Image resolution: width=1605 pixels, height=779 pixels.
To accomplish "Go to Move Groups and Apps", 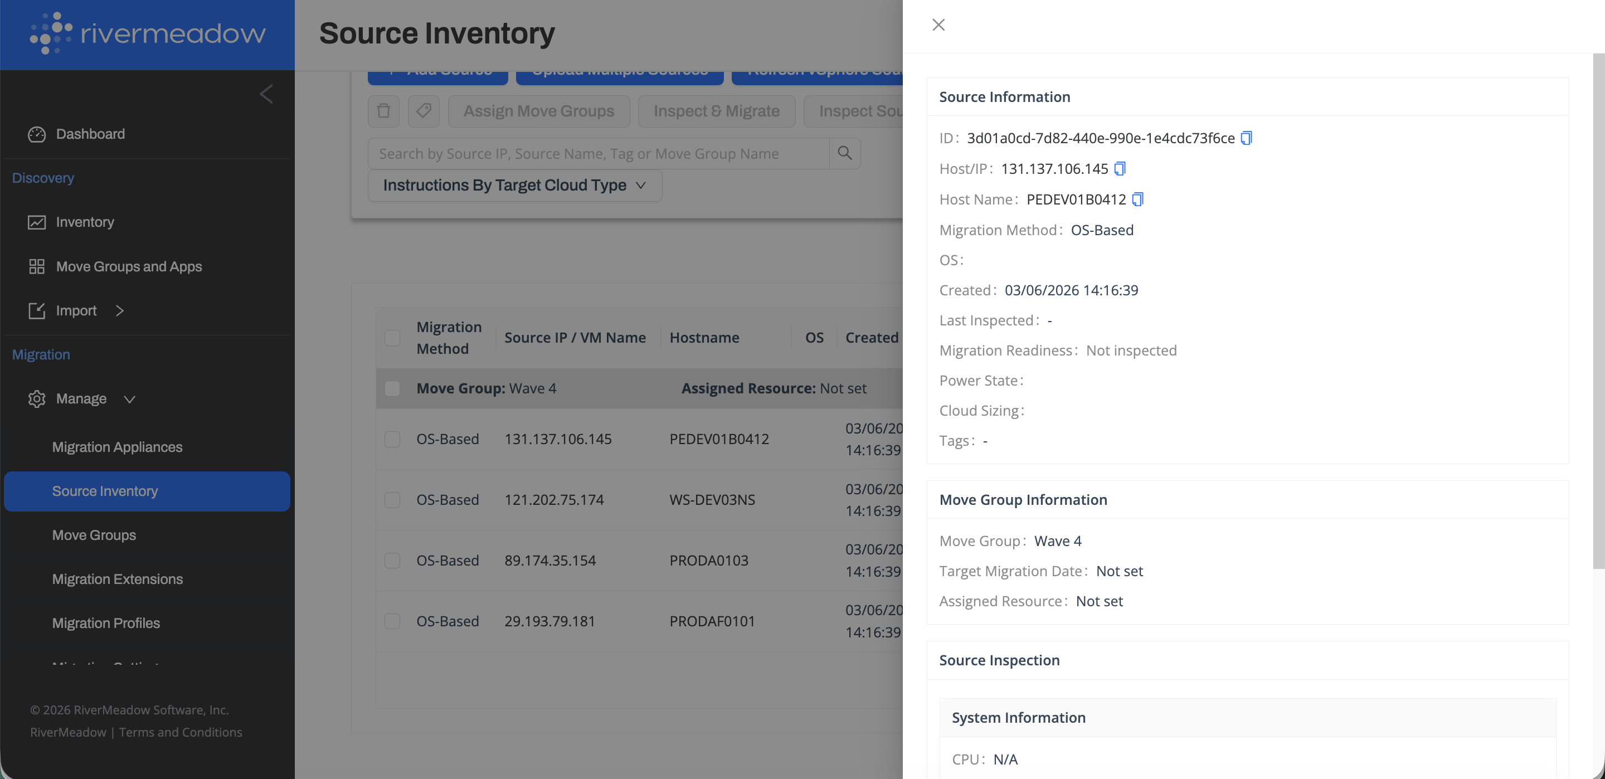I will click(x=128, y=266).
